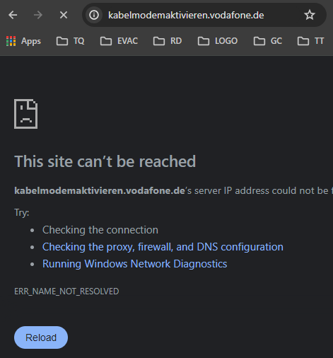Open proxy, firewall, and DNS configuration link

pos(163,247)
